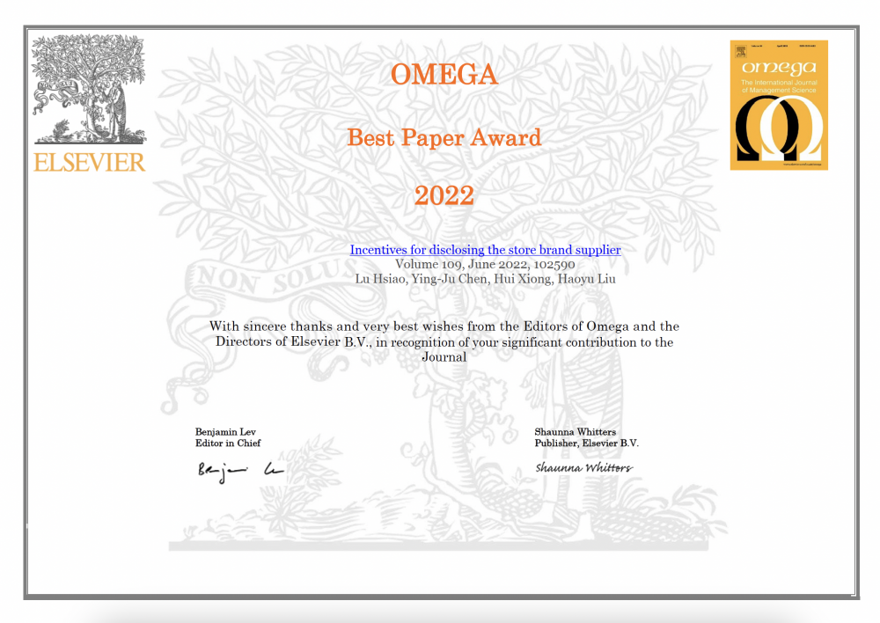
Task: Click the ELSEVIER wordmark text
Action: tap(90, 162)
